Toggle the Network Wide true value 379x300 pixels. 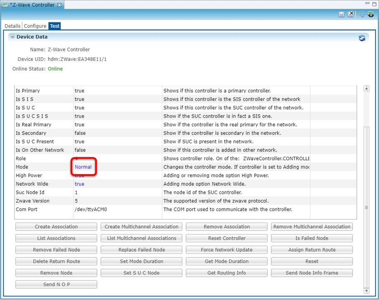click(x=80, y=184)
